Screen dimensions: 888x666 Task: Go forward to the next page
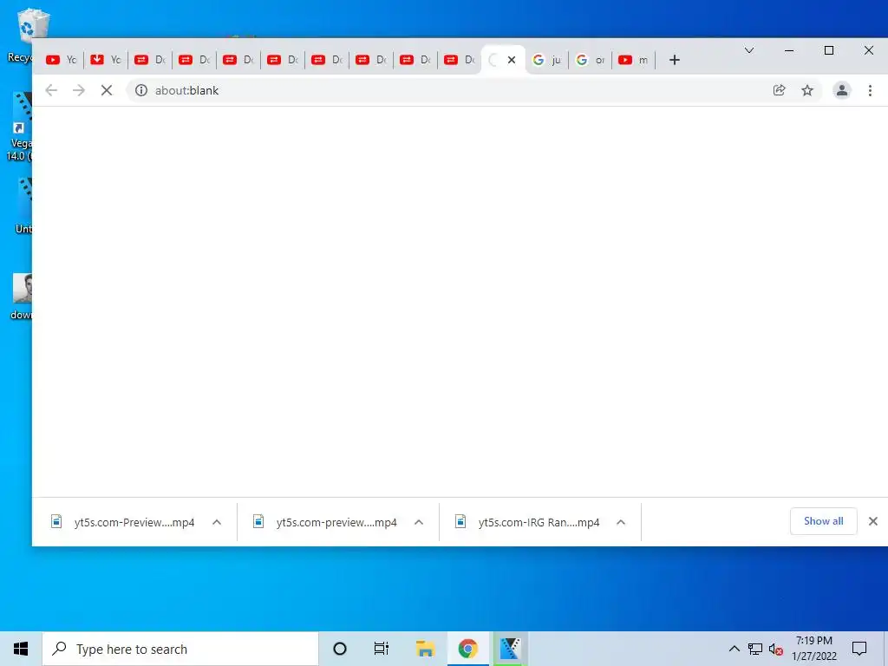(x=79, y=90)
